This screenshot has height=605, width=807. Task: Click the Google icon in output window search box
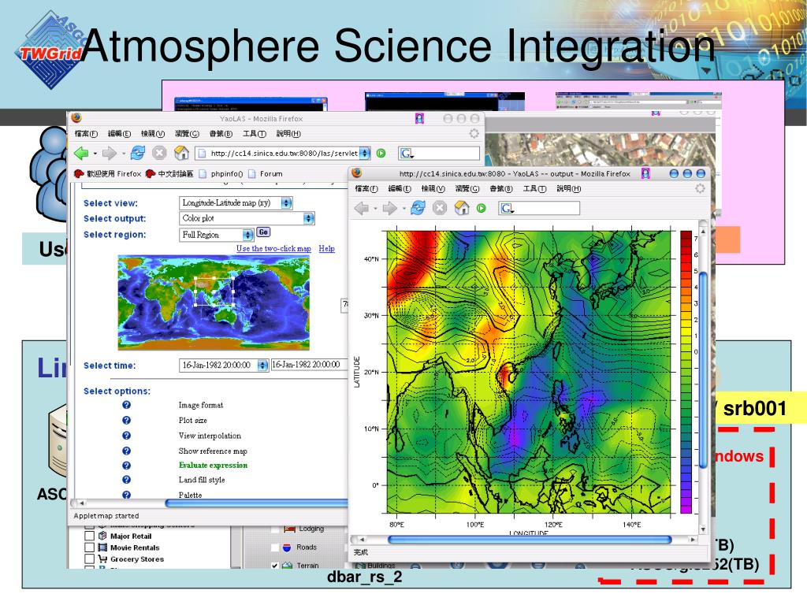[x=507, y=208]
